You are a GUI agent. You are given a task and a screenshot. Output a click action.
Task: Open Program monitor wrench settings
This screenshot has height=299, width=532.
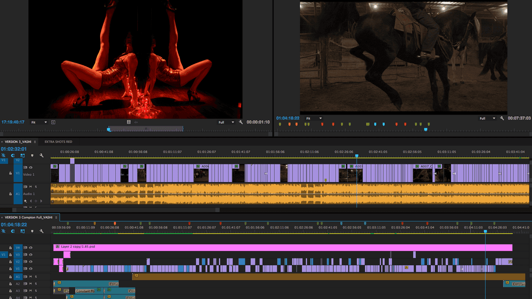pyautogui.click(x=502, y=118)
